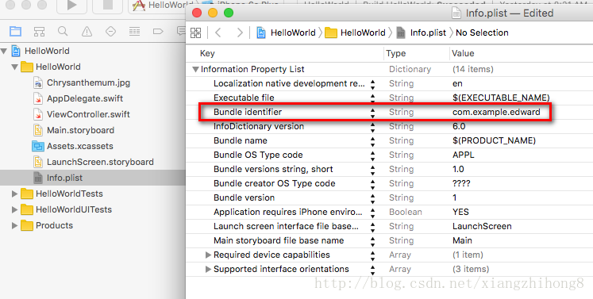Click the stepper for Executable file key
The height and width of the screenshot is (299, 593).
coord(373,98)
